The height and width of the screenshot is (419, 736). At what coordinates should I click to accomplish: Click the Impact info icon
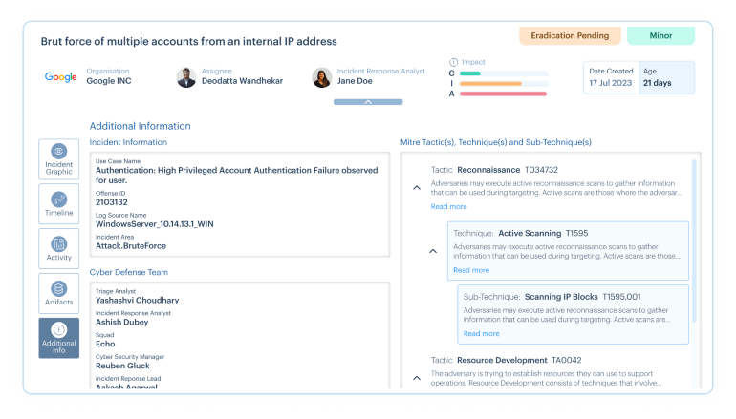(x=453, y=61)
